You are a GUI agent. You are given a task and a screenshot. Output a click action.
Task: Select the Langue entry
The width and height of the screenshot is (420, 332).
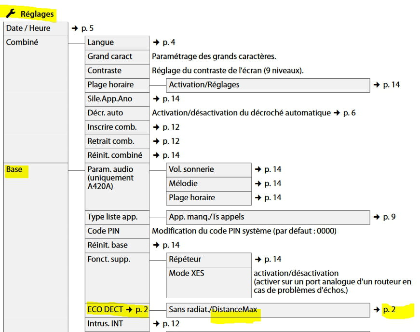pos(117,42)
